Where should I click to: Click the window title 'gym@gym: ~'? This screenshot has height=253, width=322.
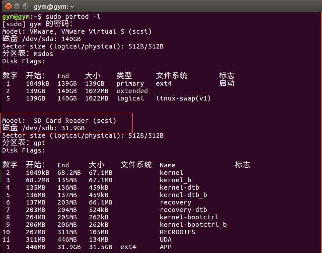coord(54,7)
